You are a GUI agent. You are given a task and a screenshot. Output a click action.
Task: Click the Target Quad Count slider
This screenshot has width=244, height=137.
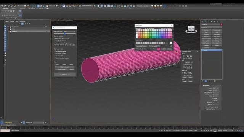pos(65,33)
